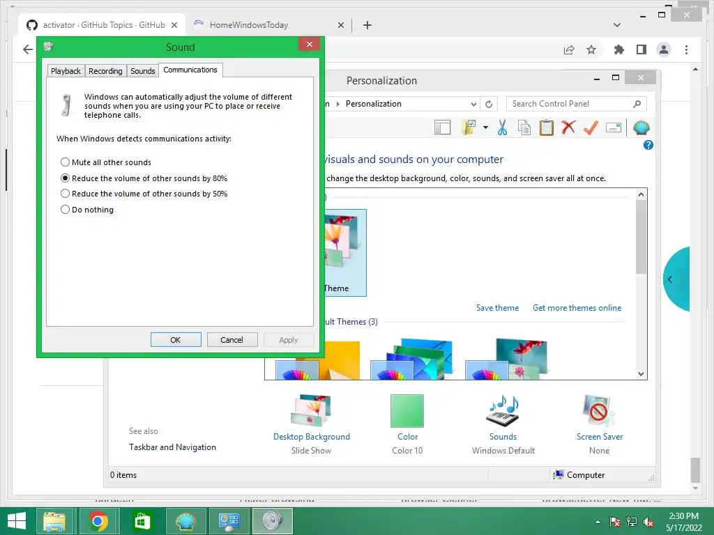Screen dimensions: 714x535
Task: Click the Classic Shell settings icon
Action: 641,128
